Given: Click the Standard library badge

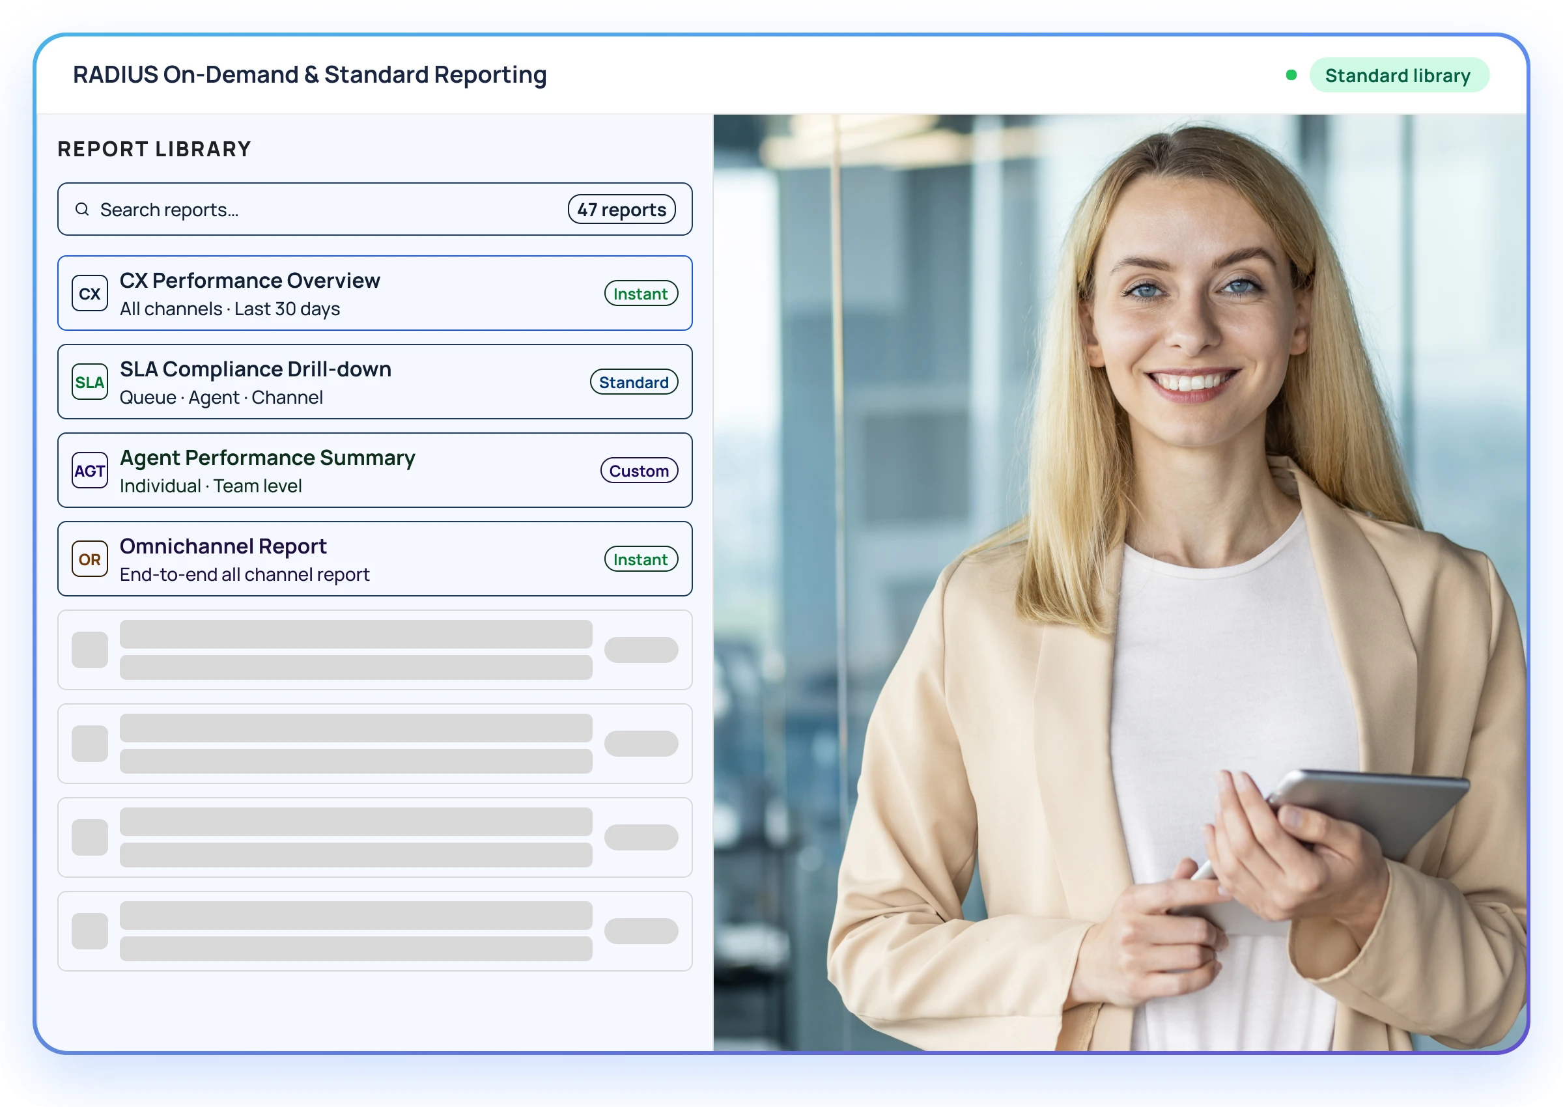Looking at the screenshot, I should [1398, 76].
